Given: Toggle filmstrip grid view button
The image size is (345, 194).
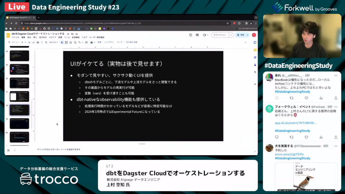Looking at the screenshot, I should 8,150.
